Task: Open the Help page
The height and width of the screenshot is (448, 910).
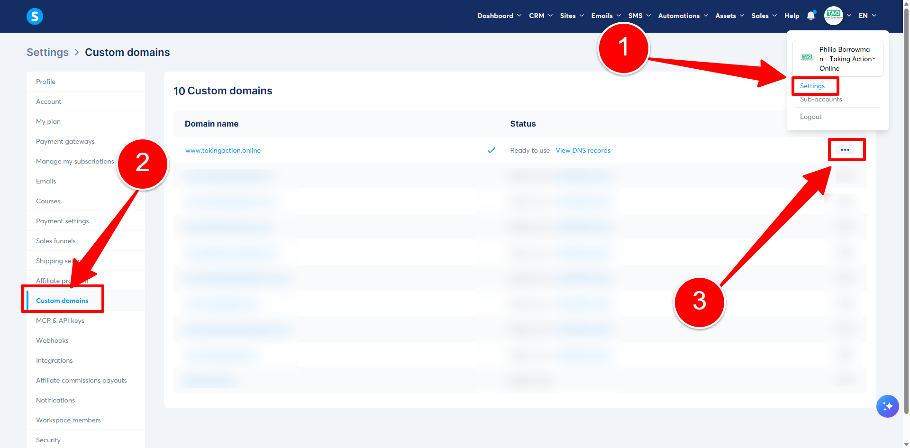Action: pyautogui.click(x=792, y=16)
